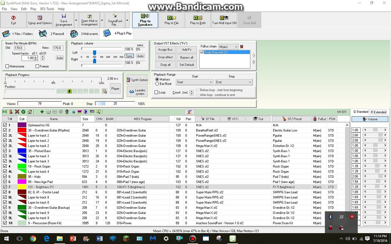Click the piano keyboard icon in track toolbar
Screen dimensions: 391x244
point(92,112)
